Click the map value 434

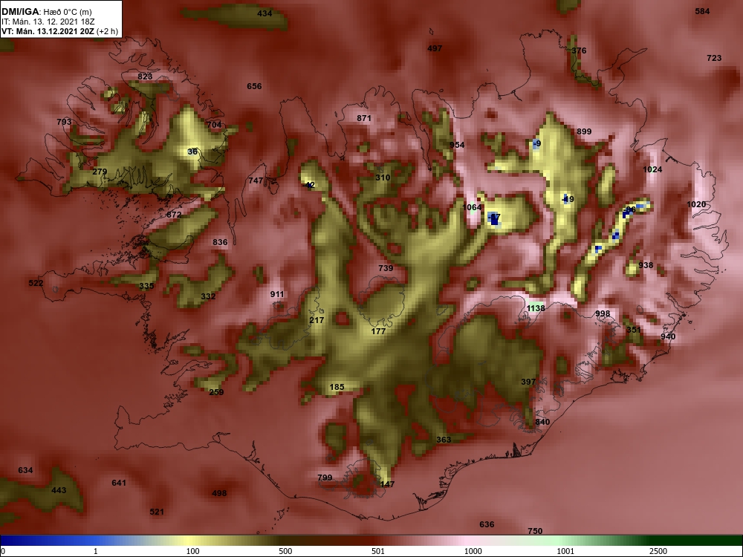click(x=265, y=13)
